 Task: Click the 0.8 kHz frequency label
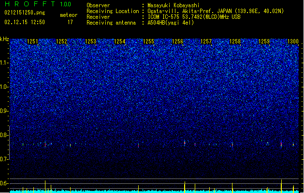pos(4,135)
